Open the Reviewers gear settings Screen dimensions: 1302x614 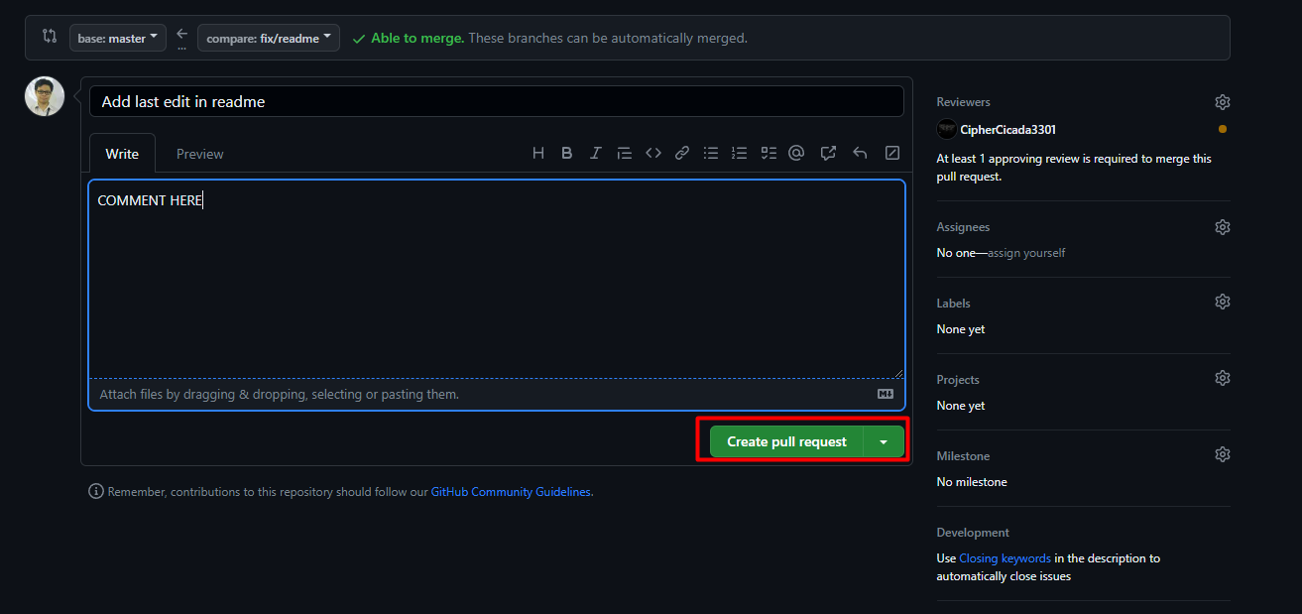coord(1222,102)
